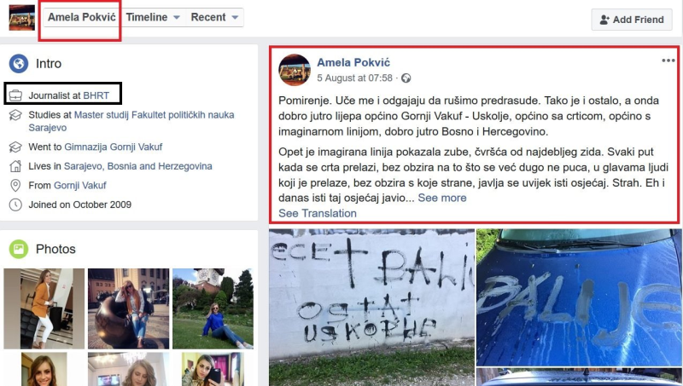683x386 pixels.
Task: Click the location pin icon beside From Gornji Vakuf
Action: (15, 186)
